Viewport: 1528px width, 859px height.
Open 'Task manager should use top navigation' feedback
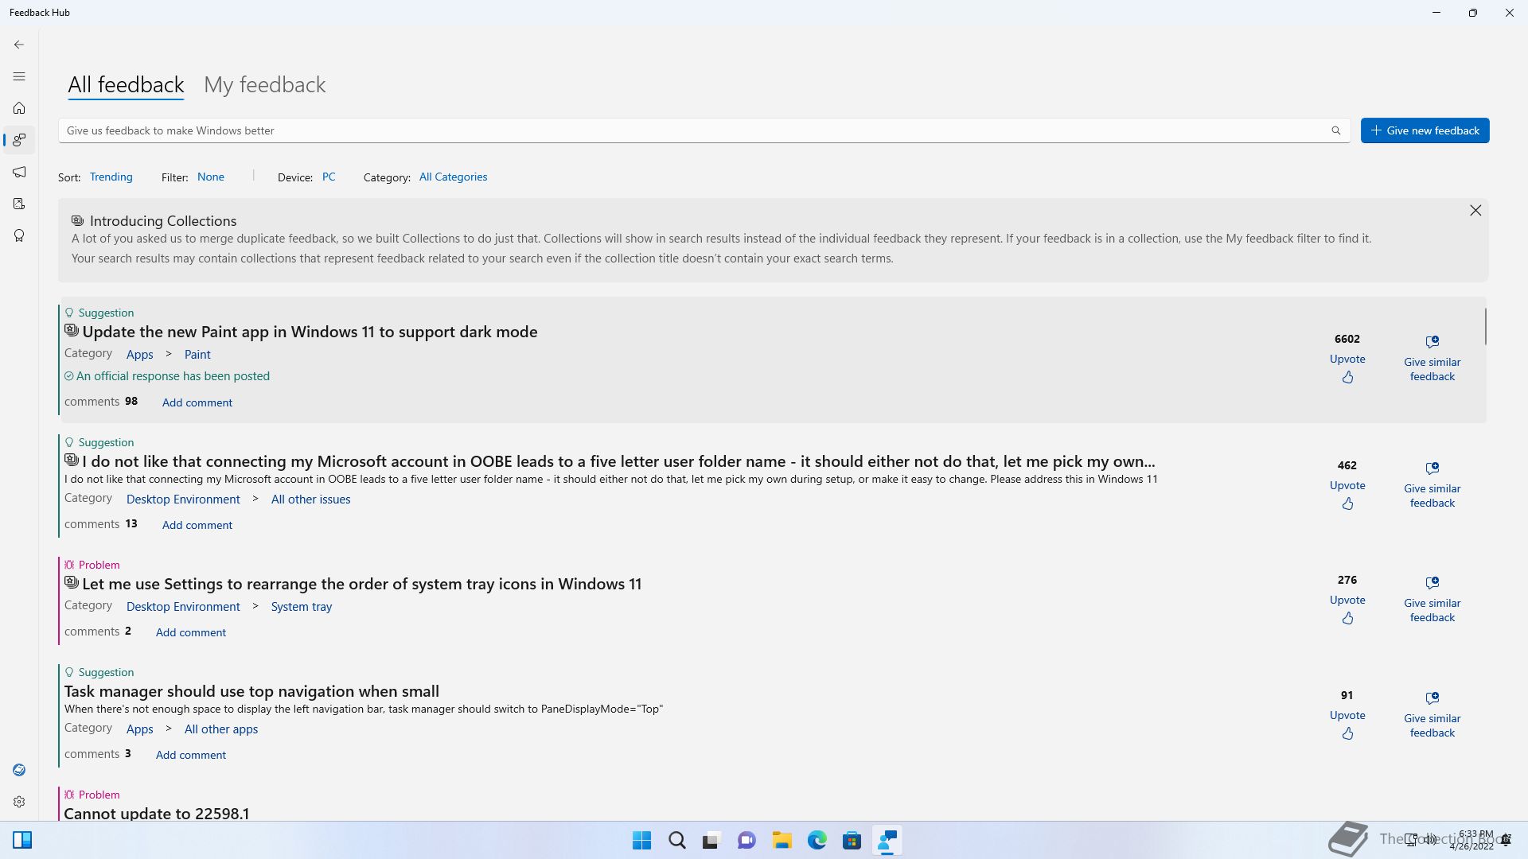[251, 691]
